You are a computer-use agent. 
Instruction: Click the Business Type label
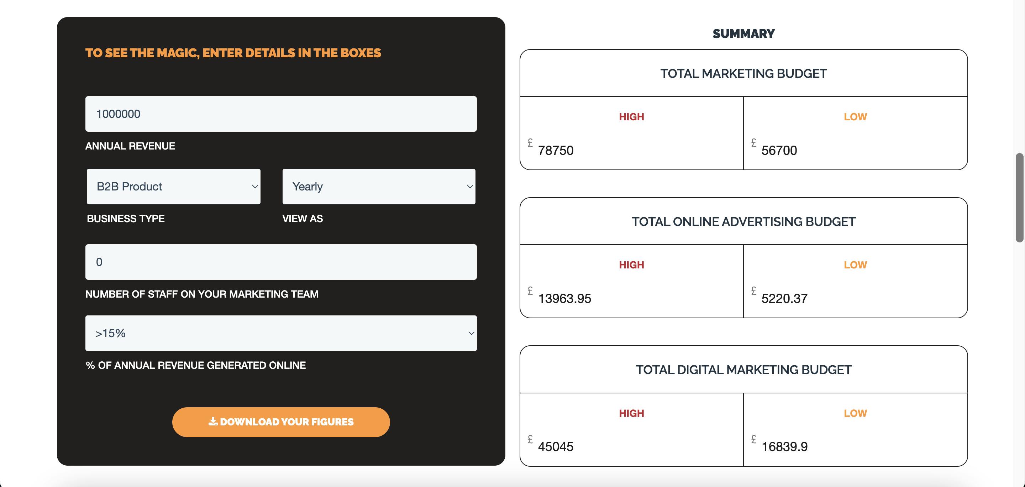(x=126, y=219)
